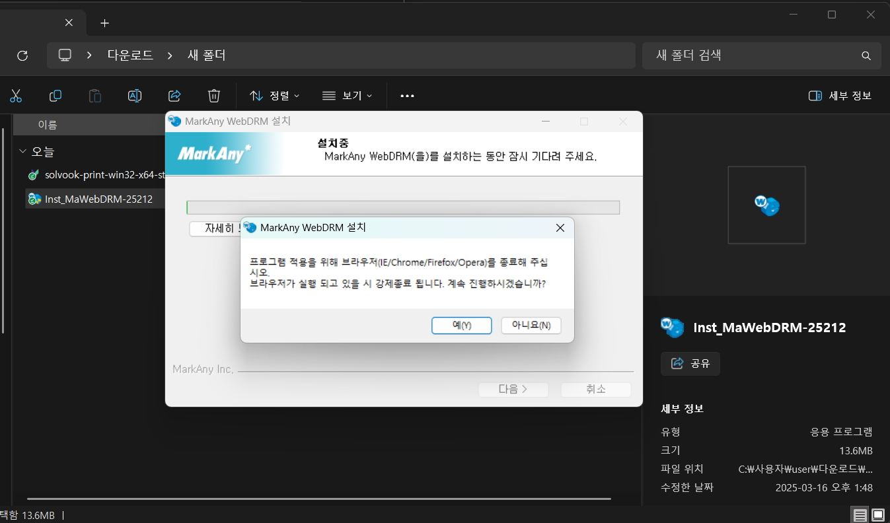Click the file location path C:\사용자\user\다운로드
The width and height of the screenshot is (890, 523).
tap(805, 470)
